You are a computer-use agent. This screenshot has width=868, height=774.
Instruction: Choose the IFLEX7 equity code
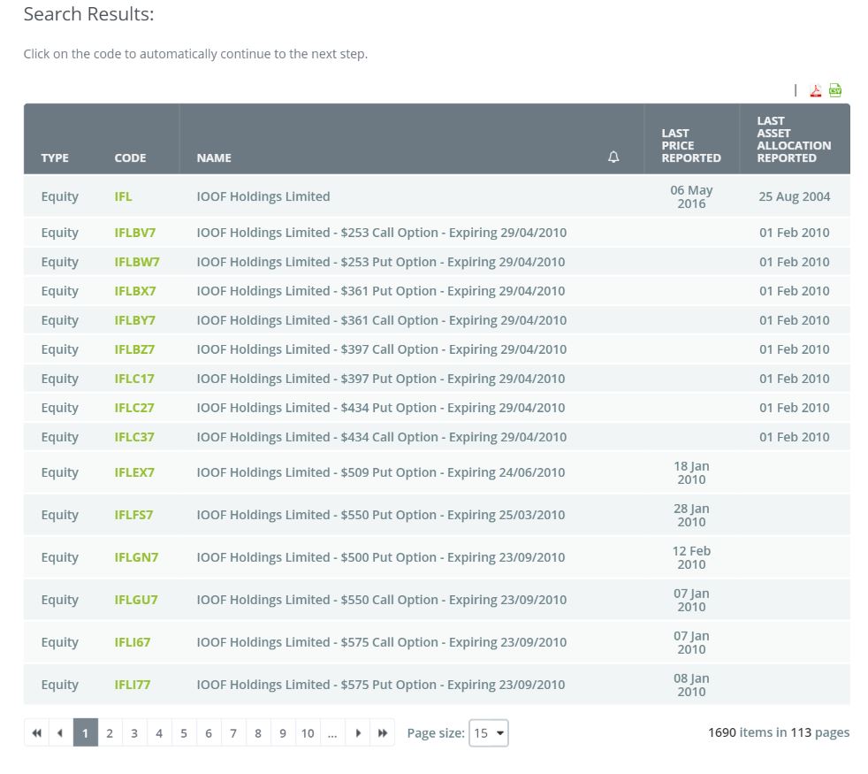tap(134, 472)
